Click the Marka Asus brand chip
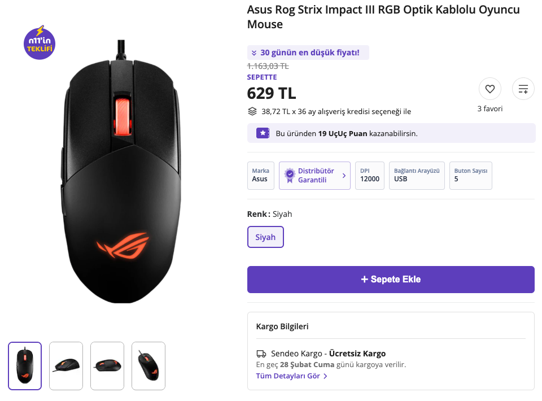This screenshot has width=542, height=401. pos(260,175)
